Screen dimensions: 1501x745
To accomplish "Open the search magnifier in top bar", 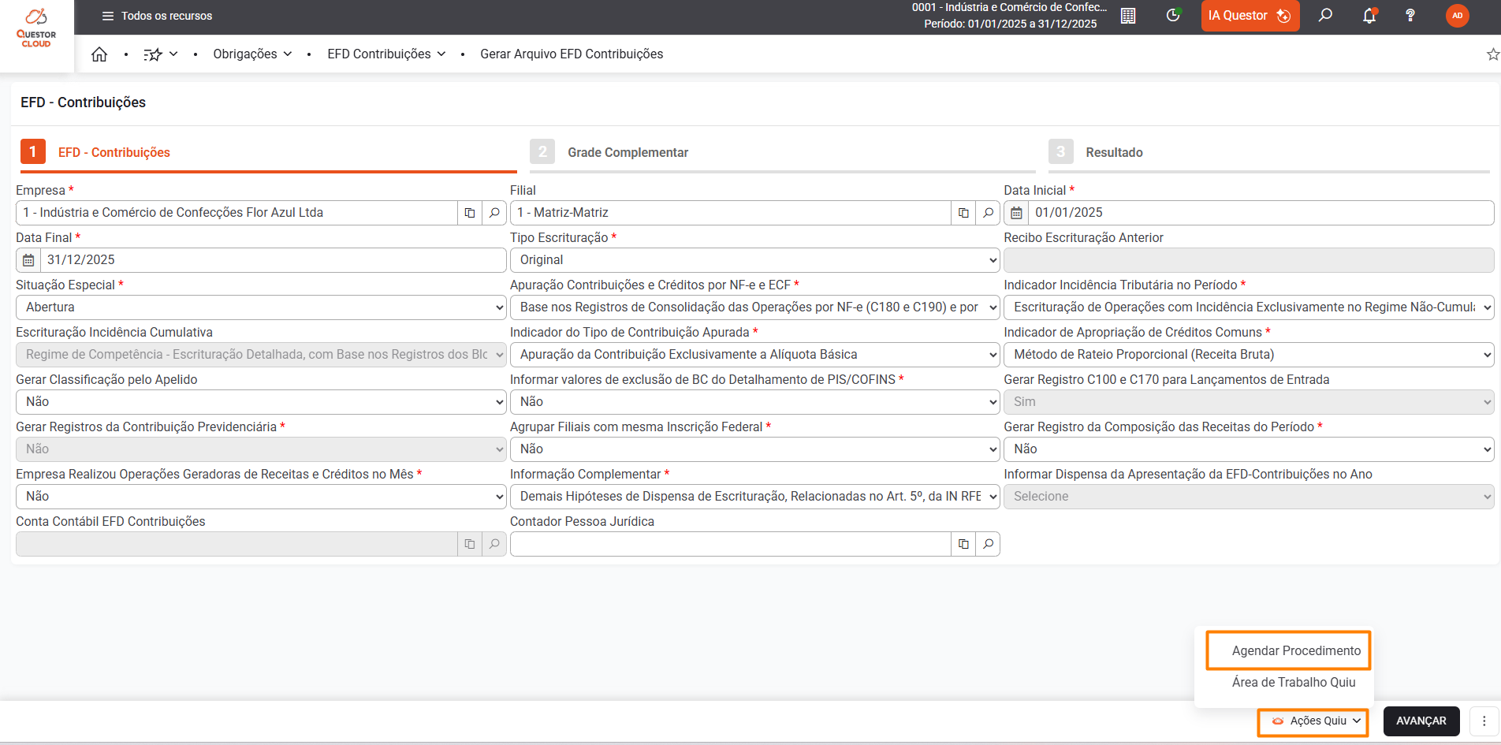I will pos(1326,16).
